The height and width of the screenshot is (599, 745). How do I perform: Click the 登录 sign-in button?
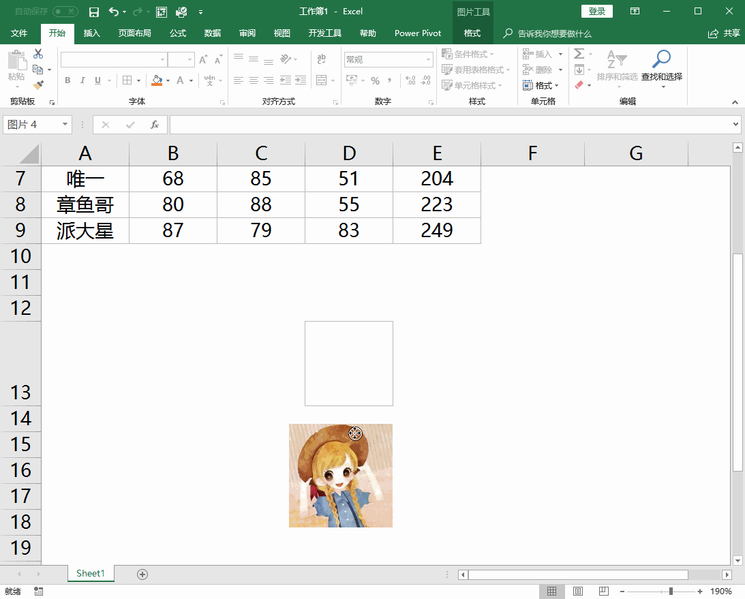click(597, 12)
